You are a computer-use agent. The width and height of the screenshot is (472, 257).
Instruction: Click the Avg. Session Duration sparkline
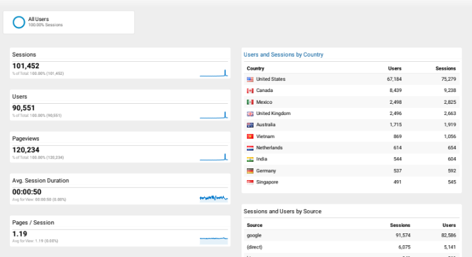click(214, 199)
